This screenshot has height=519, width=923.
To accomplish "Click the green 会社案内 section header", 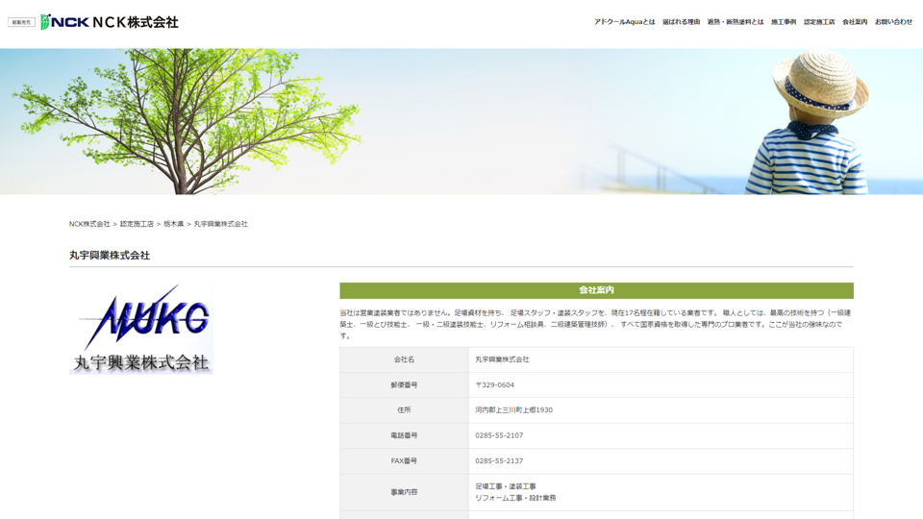I will (x=596, y=290).
